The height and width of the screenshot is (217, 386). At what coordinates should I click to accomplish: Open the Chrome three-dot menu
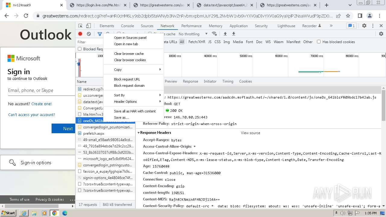pos(379,16)
